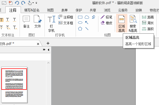Open the 云服务 (Cloud) ribbon tab

coord(123,10)
